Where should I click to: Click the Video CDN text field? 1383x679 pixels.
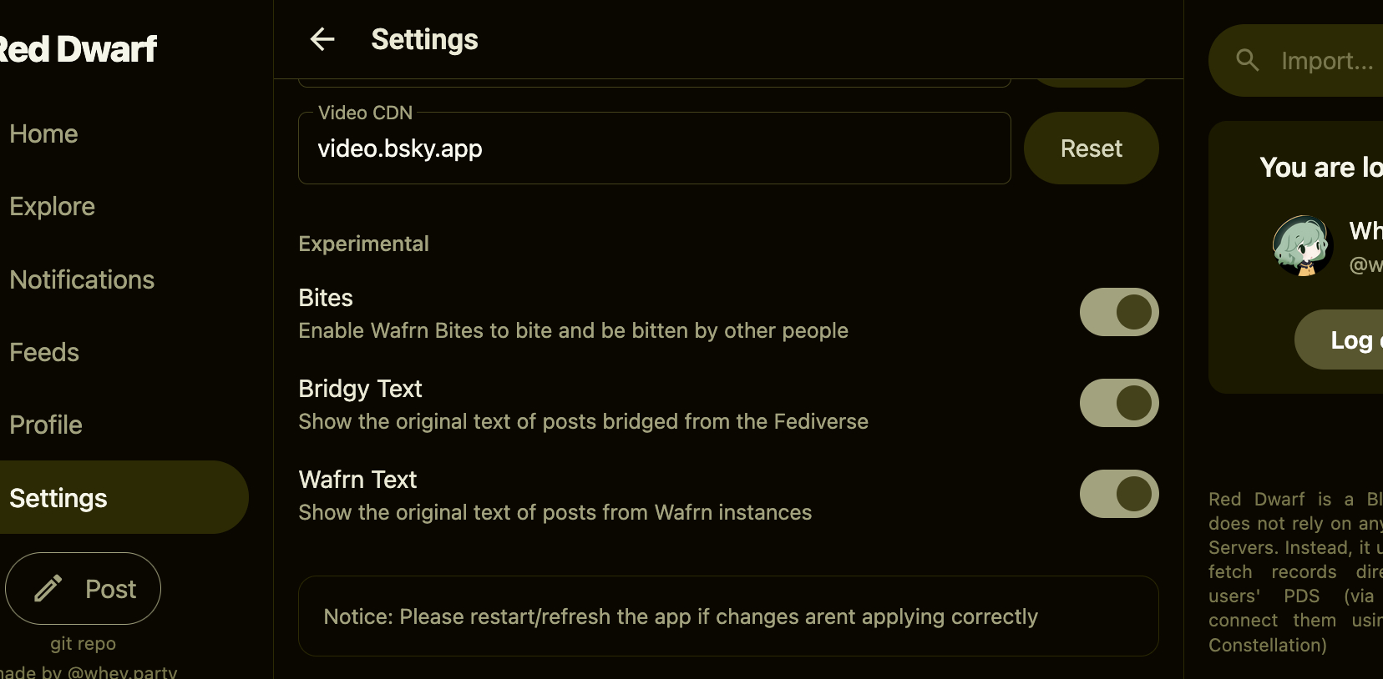click(654, 149)
